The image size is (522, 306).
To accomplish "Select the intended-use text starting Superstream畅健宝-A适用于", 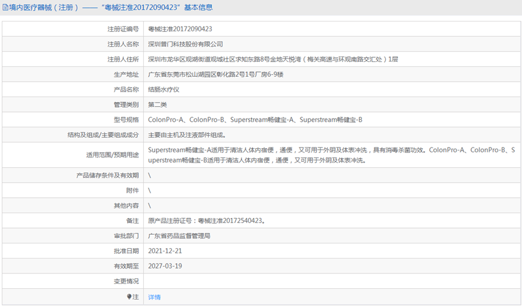I will point(332,155).
